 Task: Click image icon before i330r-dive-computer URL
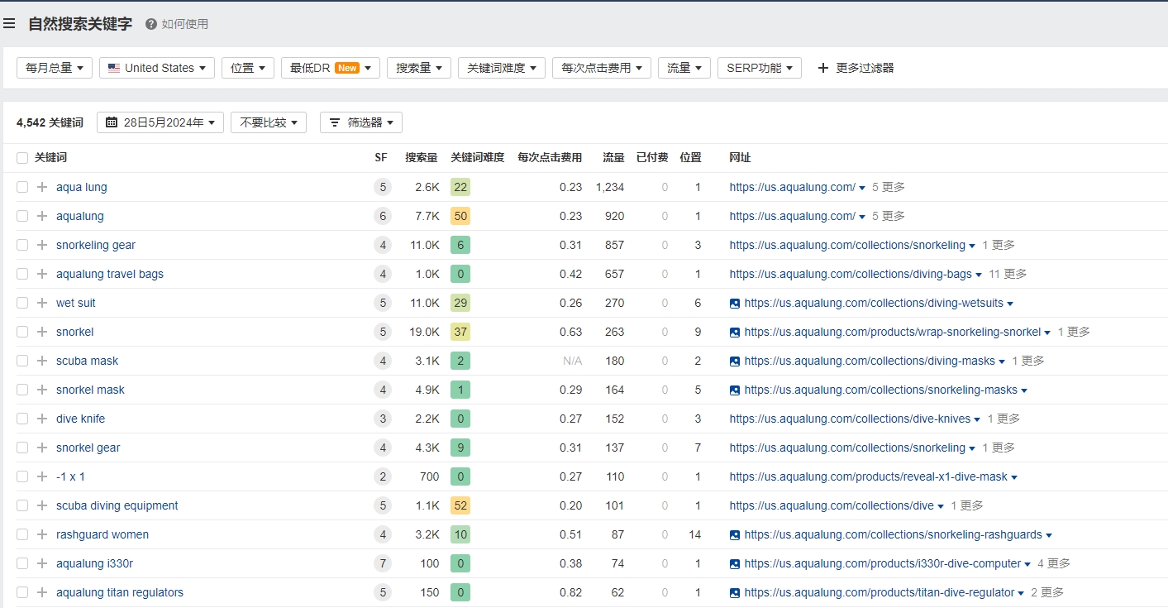[735, 564]
